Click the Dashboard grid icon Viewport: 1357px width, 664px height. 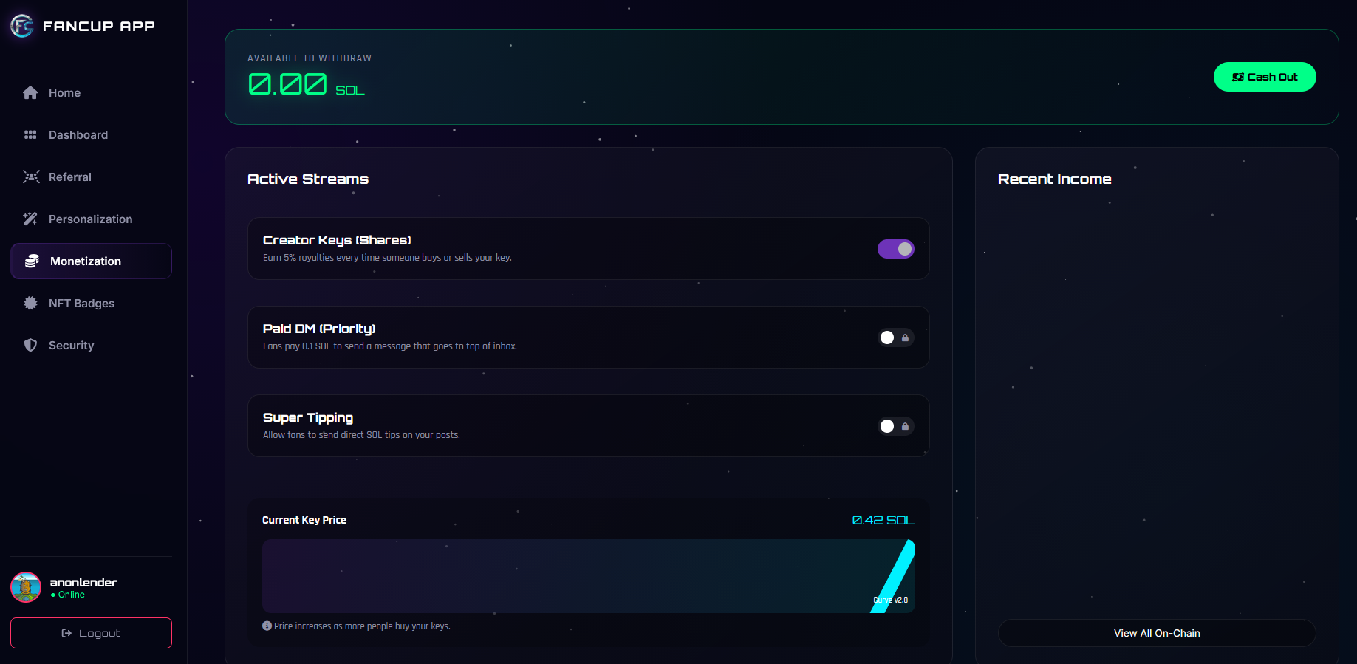(x=30, y=135)
